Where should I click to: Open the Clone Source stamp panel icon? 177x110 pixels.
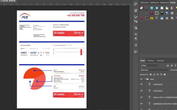point(136,28)
